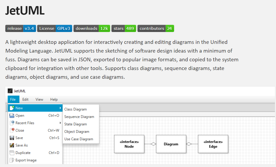This screenshot has width=276, height=167.
Task: Select Export Image menu entry
Action: (x=35, y=160)
